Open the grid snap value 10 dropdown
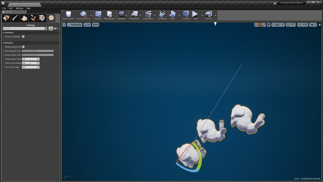Screen dimensions: 323x182 [282, 25]
